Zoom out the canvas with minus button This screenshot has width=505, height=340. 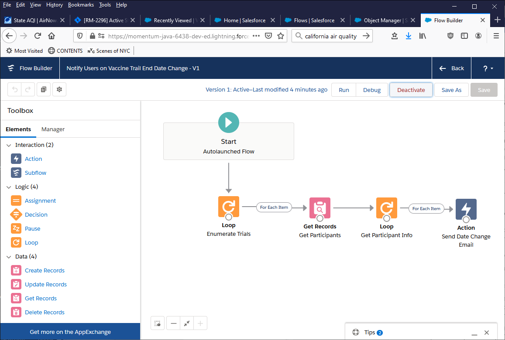(x=174, y=323)
